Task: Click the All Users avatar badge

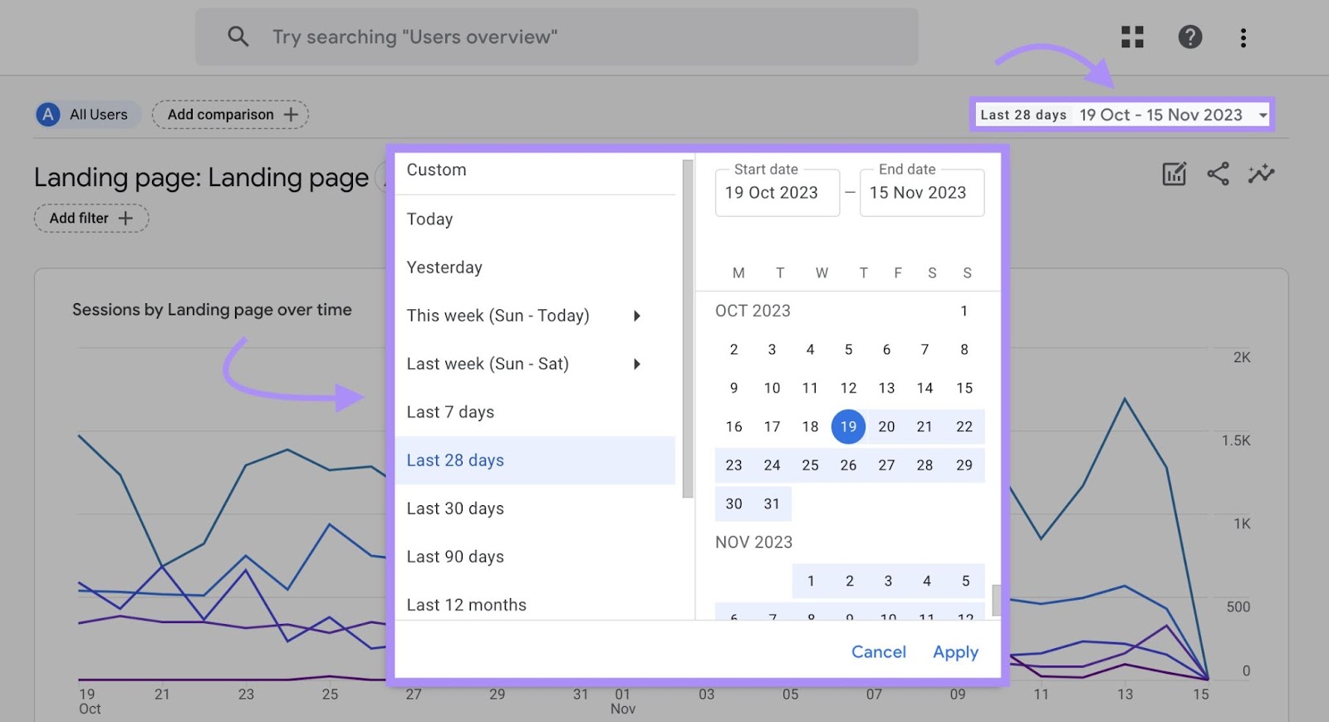Action: (48, 115)
